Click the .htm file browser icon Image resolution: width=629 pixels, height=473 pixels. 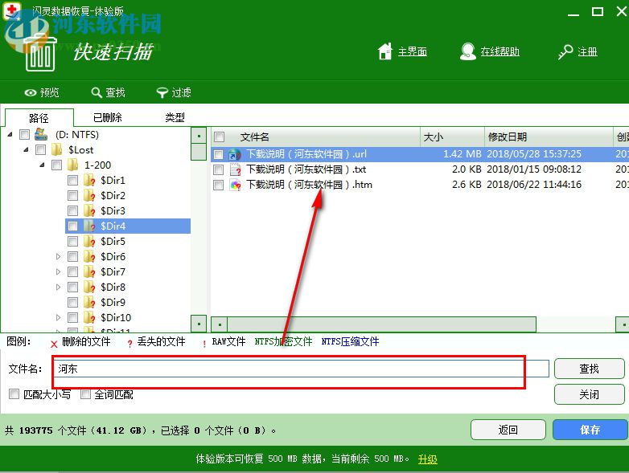pyautogui.click(x=235, y=185)
